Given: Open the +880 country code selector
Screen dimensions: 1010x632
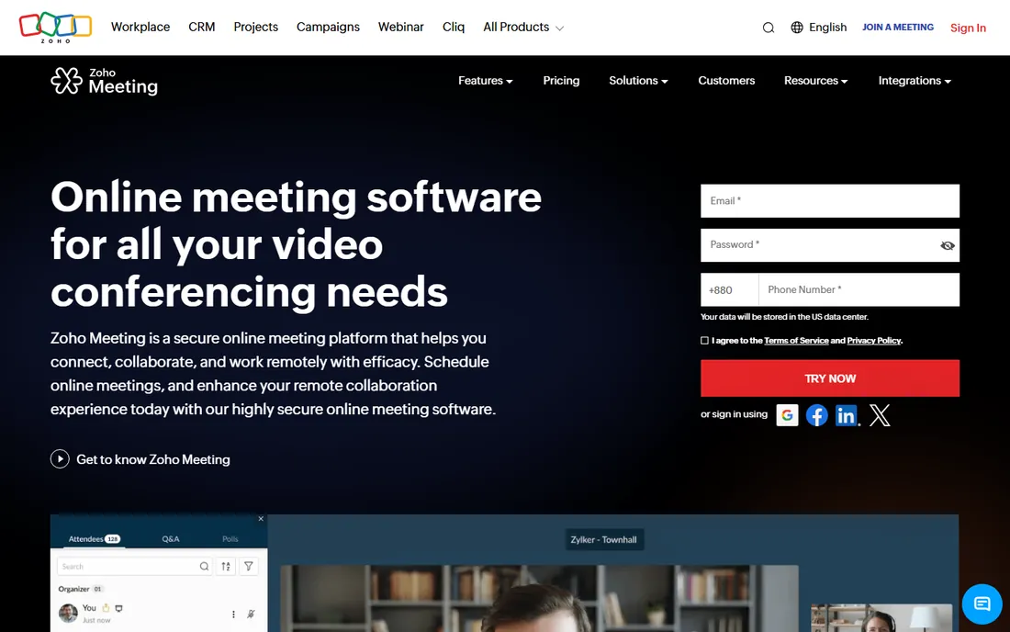Looking at the screenshot, I should pos(730,290).
